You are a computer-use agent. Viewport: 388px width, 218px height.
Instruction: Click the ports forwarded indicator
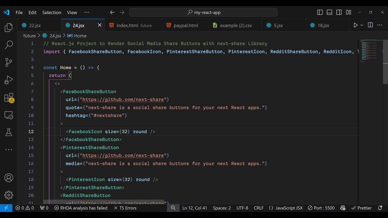coord(44,208)
